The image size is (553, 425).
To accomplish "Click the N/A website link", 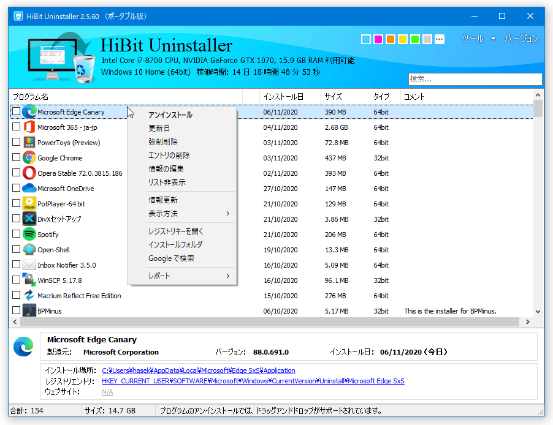I will [x=107, y=392].
